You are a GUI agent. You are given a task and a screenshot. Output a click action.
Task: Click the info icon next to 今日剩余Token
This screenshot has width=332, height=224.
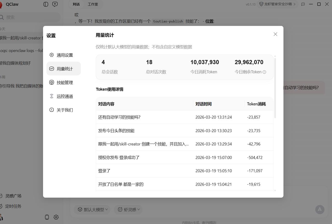click(264, 72)
